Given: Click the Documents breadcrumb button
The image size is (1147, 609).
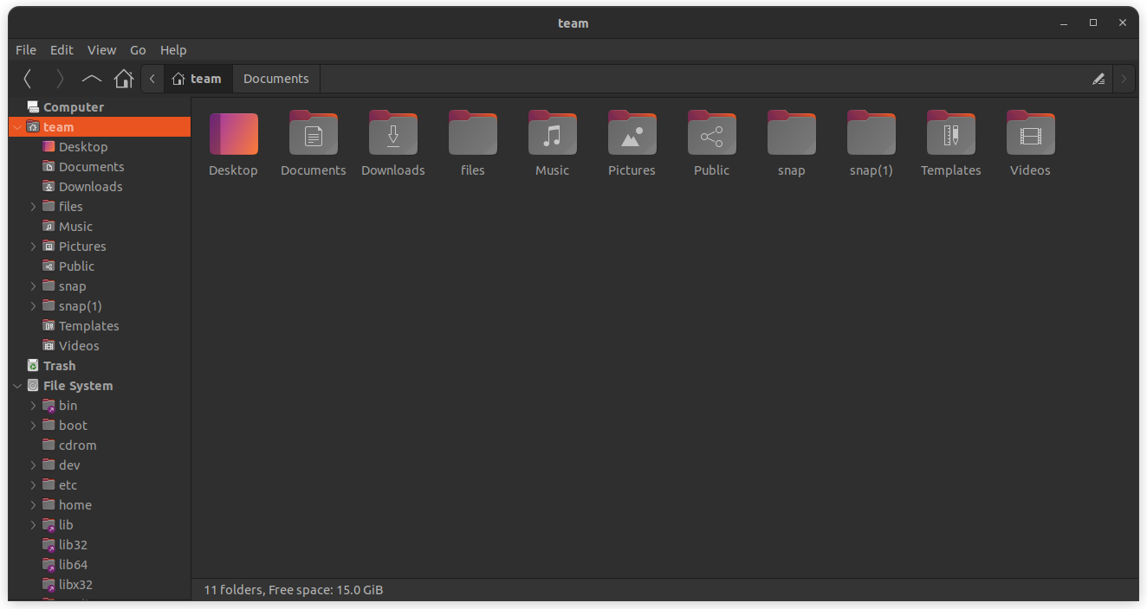Looking at the screenshot, I should [x=275, y=78].
